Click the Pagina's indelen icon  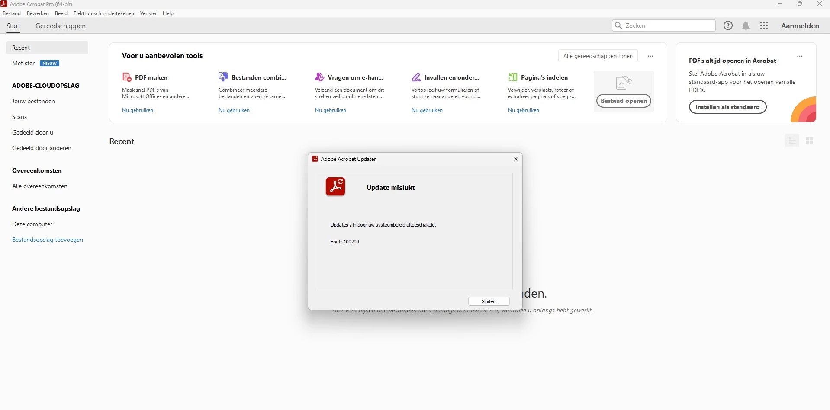click(x=513, y=77)
